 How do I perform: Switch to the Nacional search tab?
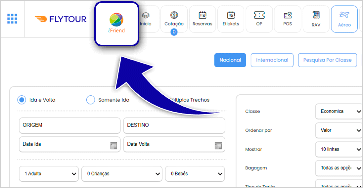pos(230,60)
